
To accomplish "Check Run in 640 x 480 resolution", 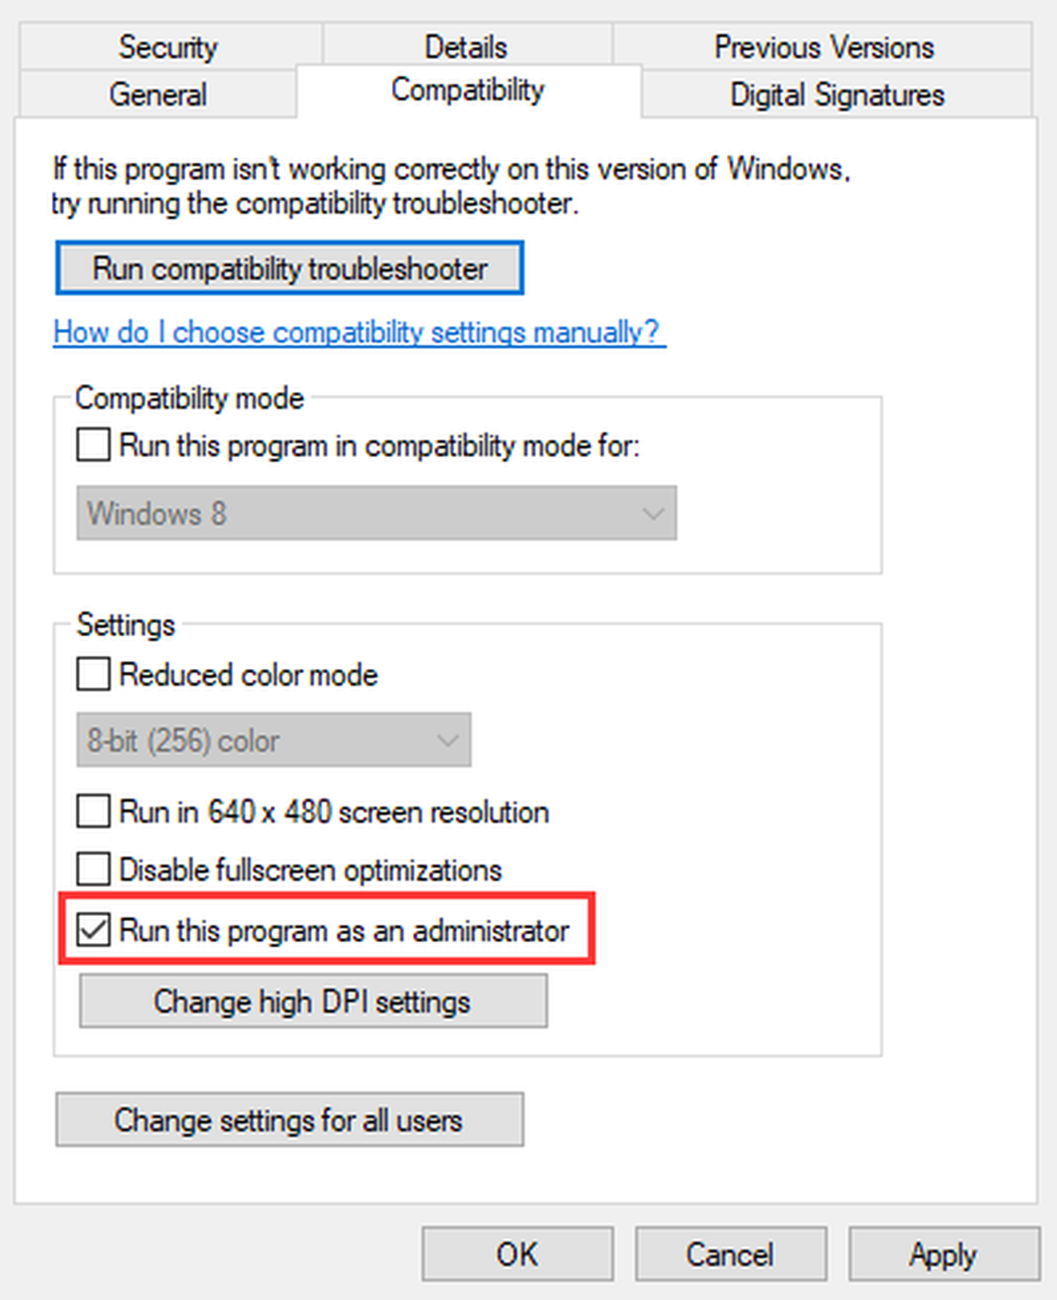I will 93,811.
